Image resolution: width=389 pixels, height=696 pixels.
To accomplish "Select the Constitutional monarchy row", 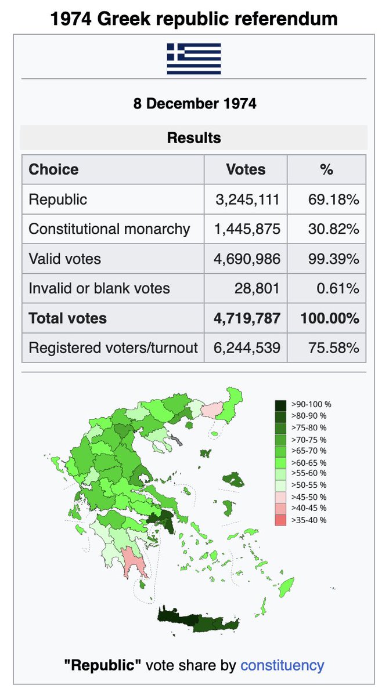I will [194, 229].
